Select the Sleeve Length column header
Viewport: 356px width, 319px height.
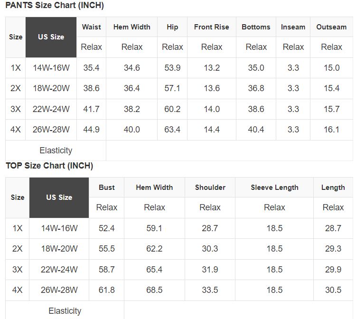tap(274, 188)
